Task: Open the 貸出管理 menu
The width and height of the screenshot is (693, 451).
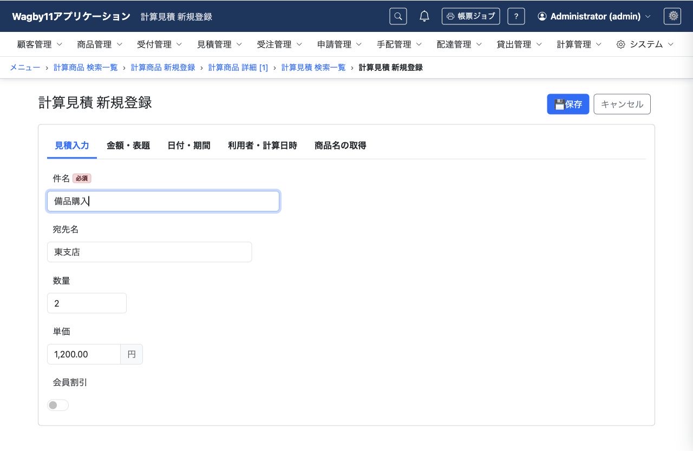Action: coord(519,44)
